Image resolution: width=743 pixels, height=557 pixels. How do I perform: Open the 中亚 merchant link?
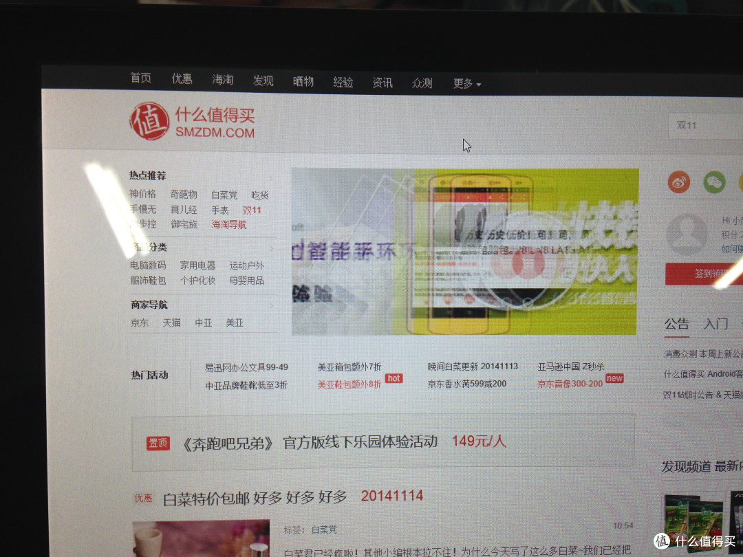pyautogui.click(x=203, y=323)
